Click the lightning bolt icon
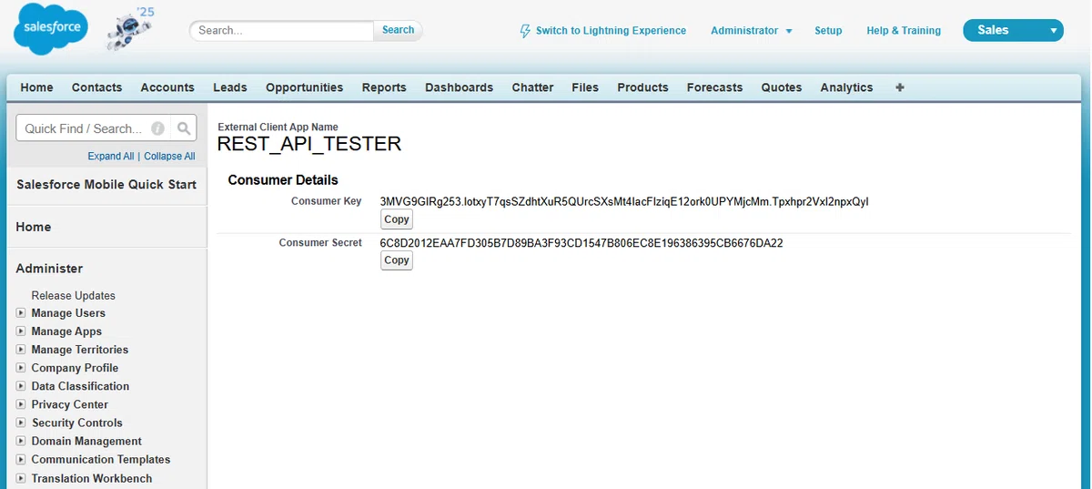The image size is (1092, 489). pos(525,30)
